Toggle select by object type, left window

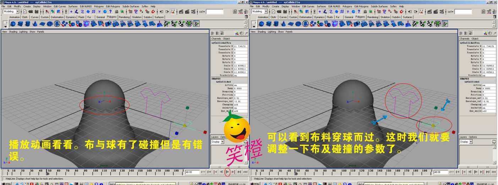tap(53, 11)
